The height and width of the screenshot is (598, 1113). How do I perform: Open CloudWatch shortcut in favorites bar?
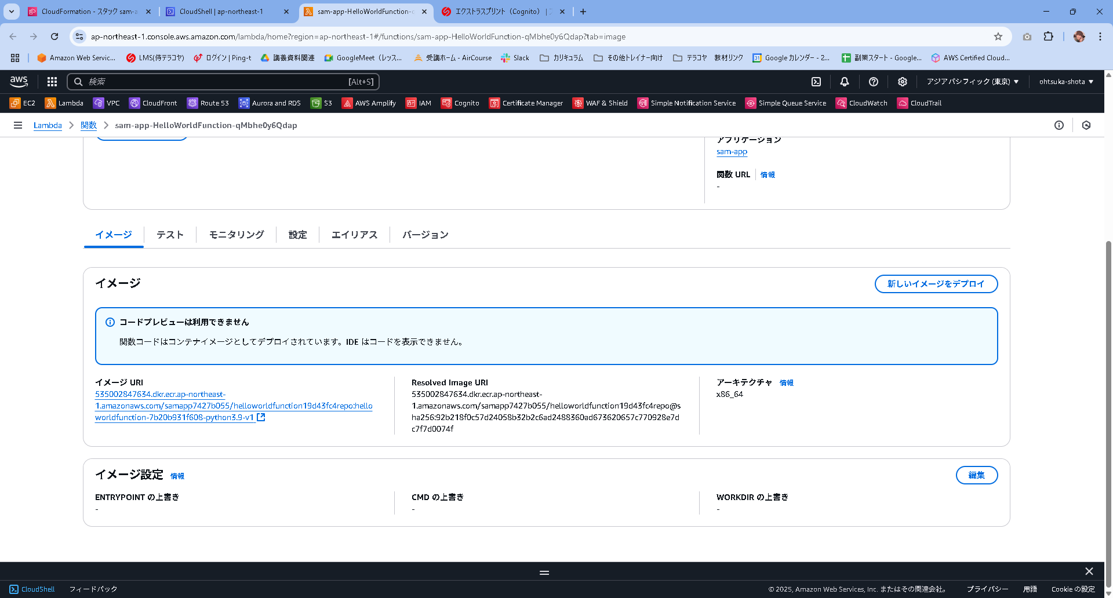click(862, 103)
